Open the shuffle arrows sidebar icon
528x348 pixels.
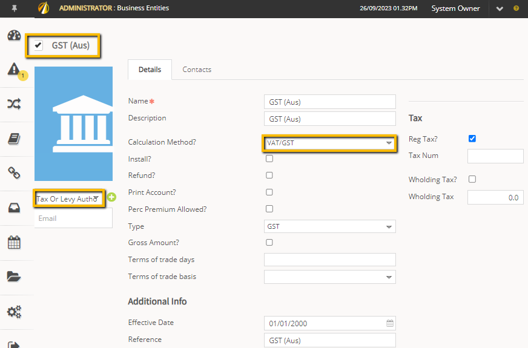[x=14, y=103]
